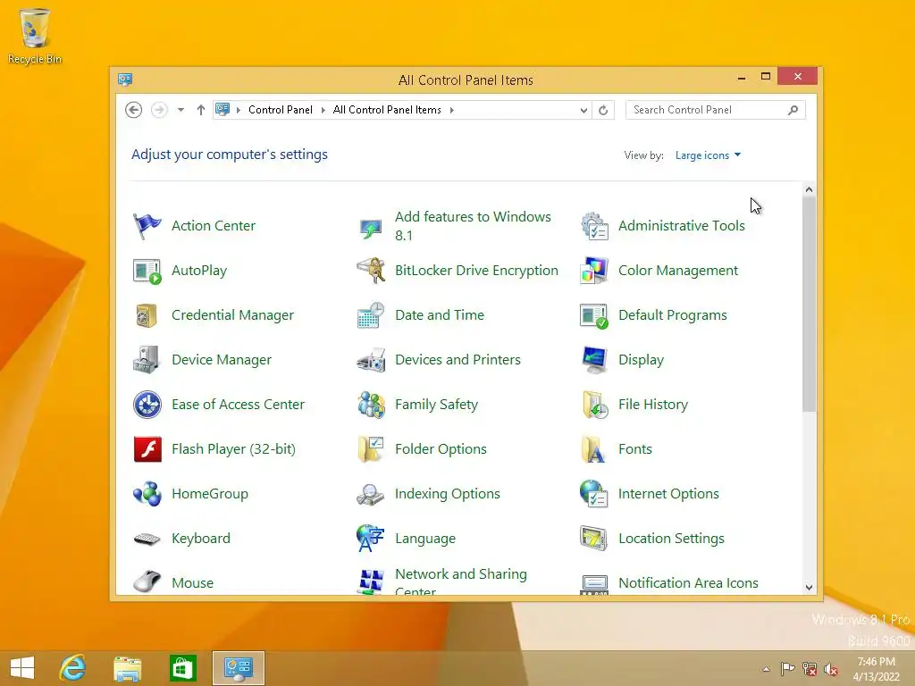The width and height of the screenshot is (915, 686).
Task: Click the Device Manager icon
Action: [147, 360]
